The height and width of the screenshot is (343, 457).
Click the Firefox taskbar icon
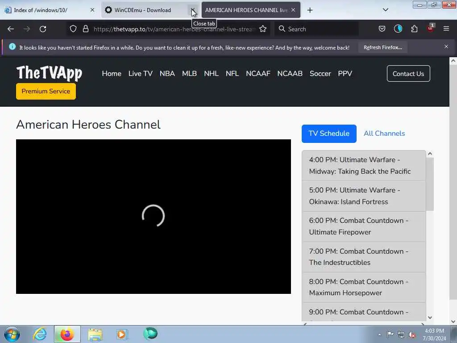point(67,334)
